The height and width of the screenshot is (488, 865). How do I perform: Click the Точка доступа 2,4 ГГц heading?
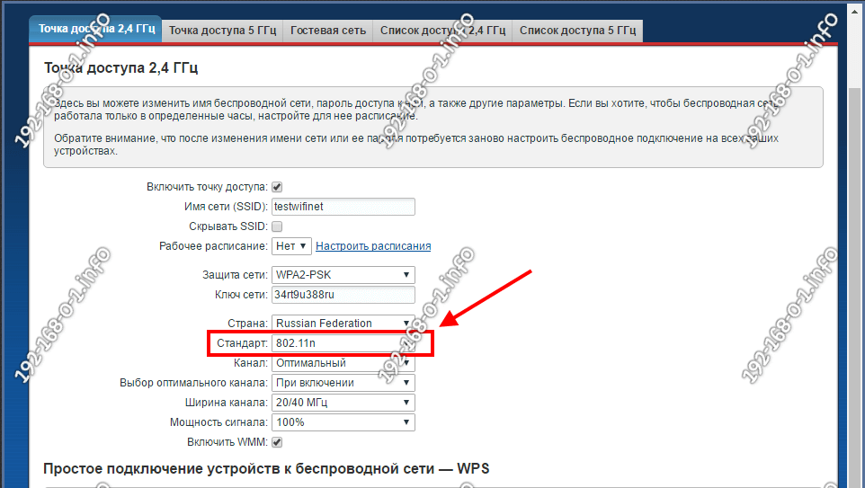pyautogui.click(x=120, y=67)
